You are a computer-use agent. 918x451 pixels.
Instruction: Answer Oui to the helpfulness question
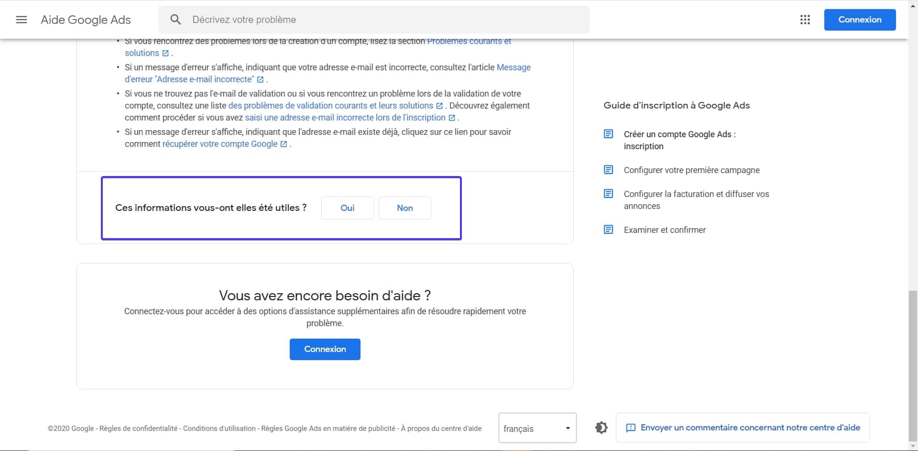point(347,208)
